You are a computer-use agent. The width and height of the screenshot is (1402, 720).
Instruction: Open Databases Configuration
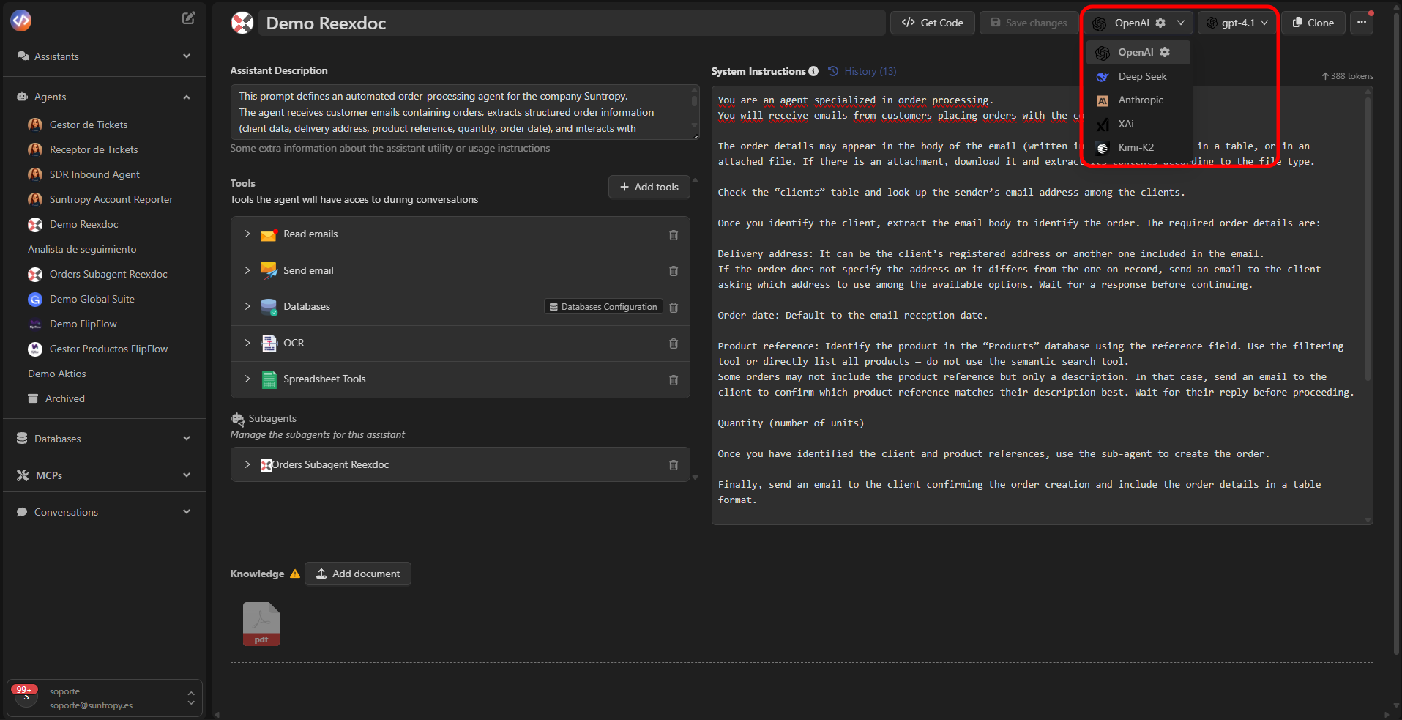click(603, 307)
